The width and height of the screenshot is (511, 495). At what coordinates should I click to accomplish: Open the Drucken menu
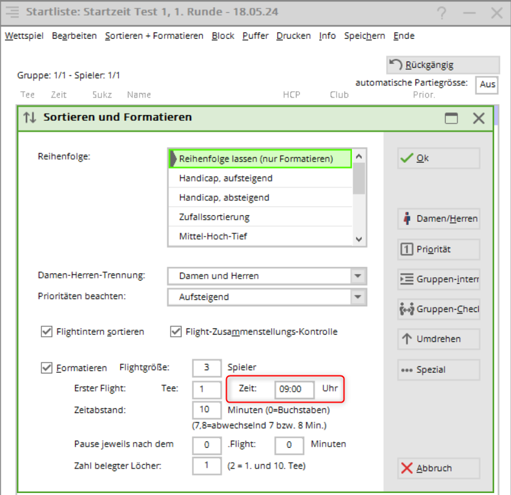[x=293, y=36]
